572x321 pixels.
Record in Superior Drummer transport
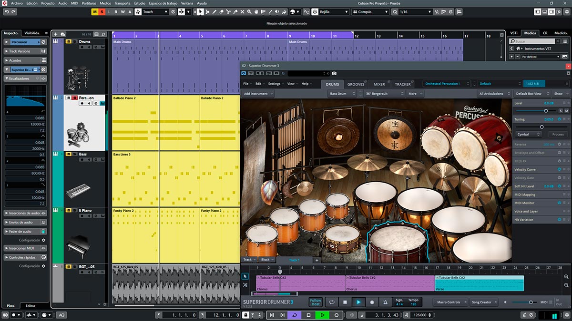click(372, 302)
